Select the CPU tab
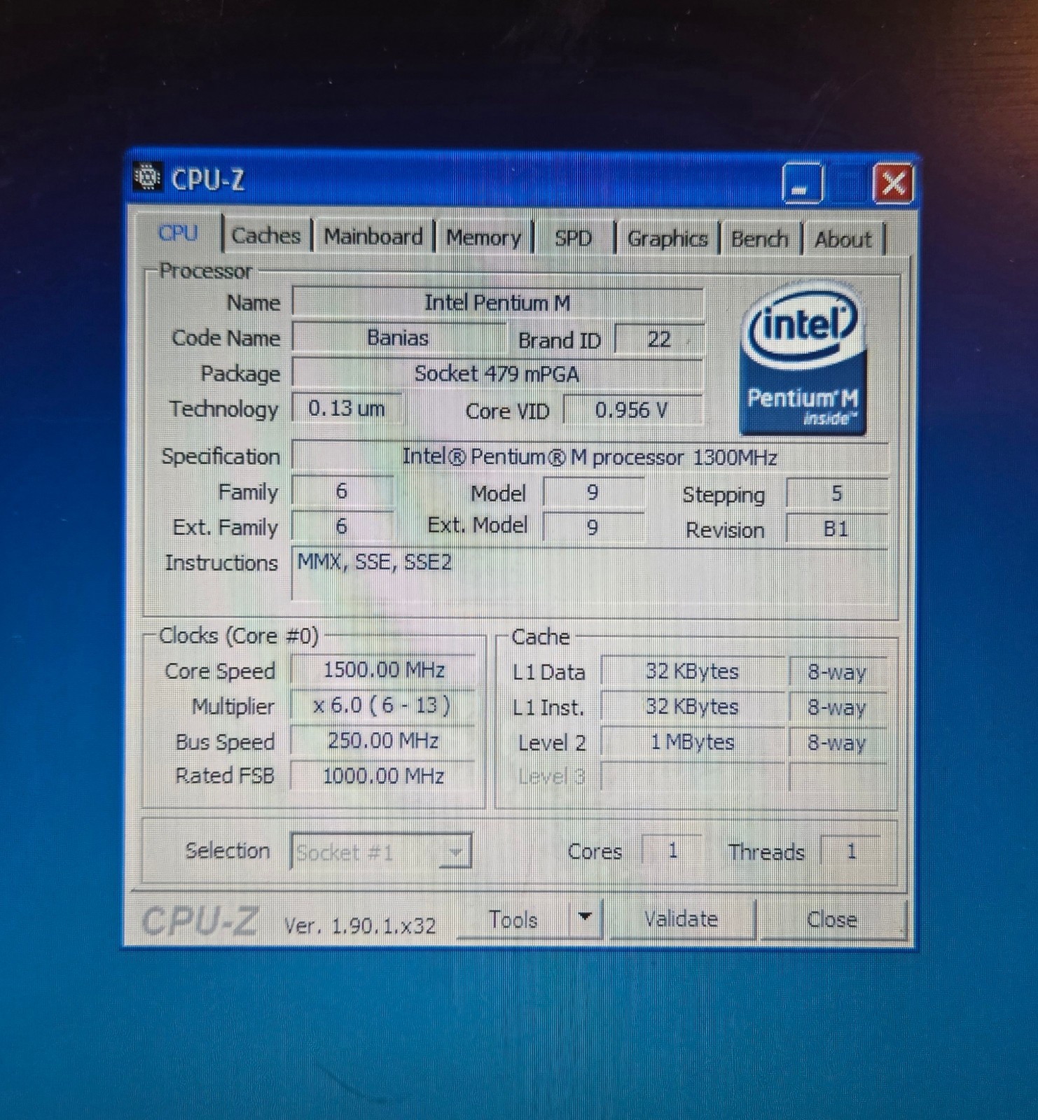1038x1120 pixels. coord(178,233)
